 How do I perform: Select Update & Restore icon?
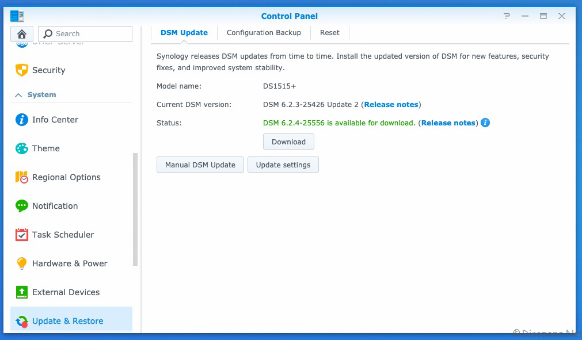coord(22,321)
